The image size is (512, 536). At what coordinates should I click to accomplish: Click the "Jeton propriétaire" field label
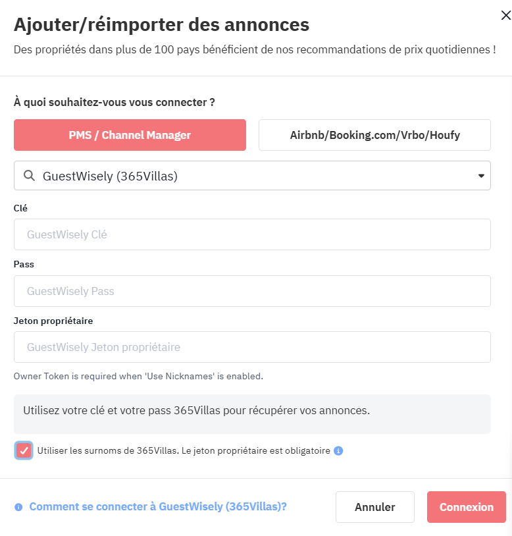[53, 321]
